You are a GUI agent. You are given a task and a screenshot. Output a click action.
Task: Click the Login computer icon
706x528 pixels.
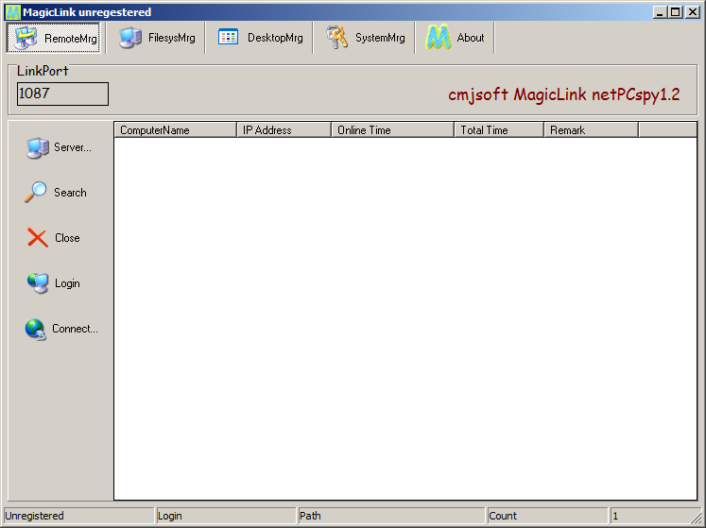38,283
